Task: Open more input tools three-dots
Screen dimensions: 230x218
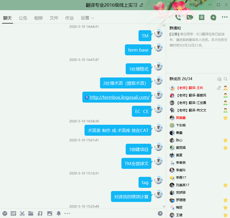Action: click(67, 213)
